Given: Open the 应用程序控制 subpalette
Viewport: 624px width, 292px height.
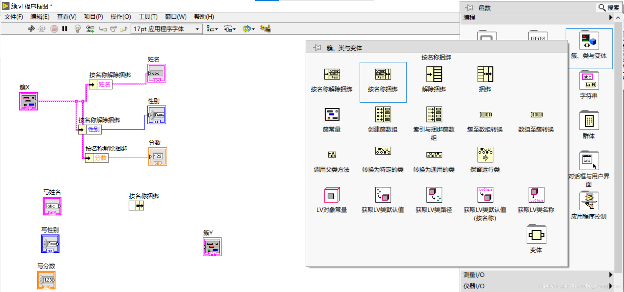Looking at the screenshot, I should (589, 201).
